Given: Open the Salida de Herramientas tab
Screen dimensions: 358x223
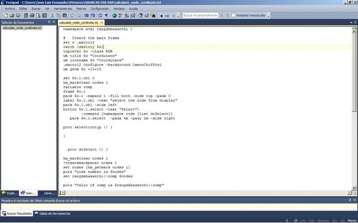Looking at the screenshot, I should pyautogui.click(x=53, y=213).
